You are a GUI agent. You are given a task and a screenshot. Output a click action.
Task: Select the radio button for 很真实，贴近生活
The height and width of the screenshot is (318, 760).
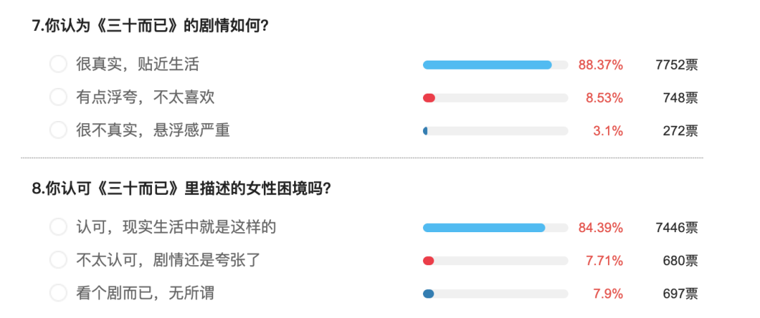pos(58,65)
